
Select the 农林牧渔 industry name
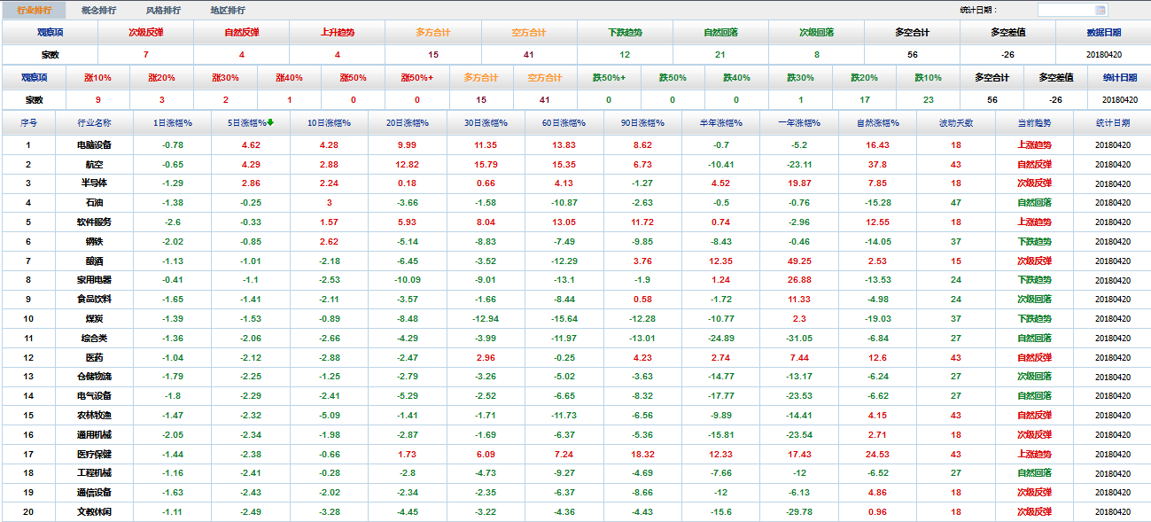[94, 416]
